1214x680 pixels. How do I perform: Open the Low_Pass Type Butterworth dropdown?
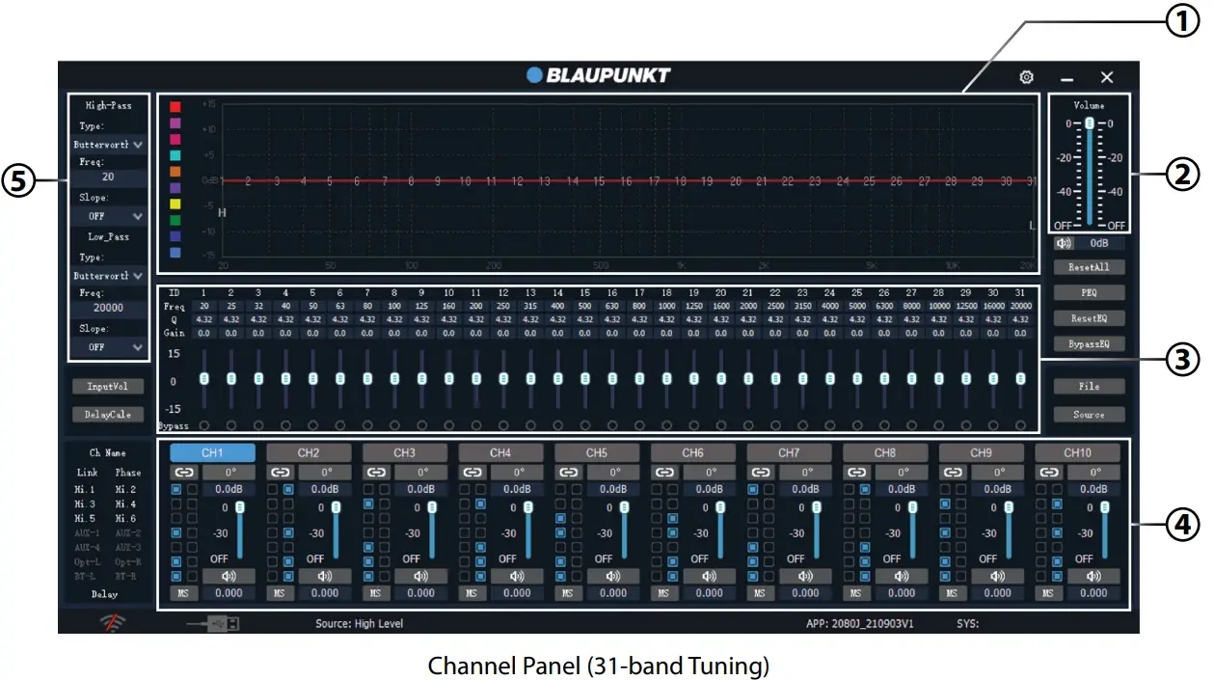point(109,275)
